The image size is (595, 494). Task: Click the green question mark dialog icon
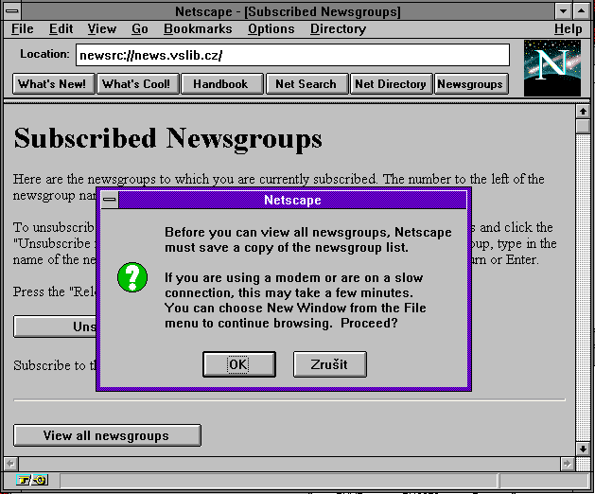[x=132, y=277]
